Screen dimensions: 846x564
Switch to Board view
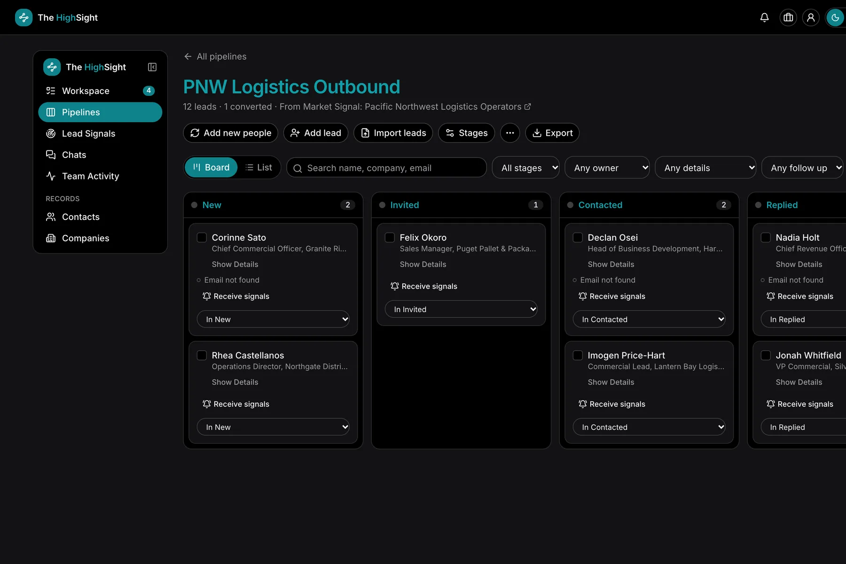(x=211, y=167)
